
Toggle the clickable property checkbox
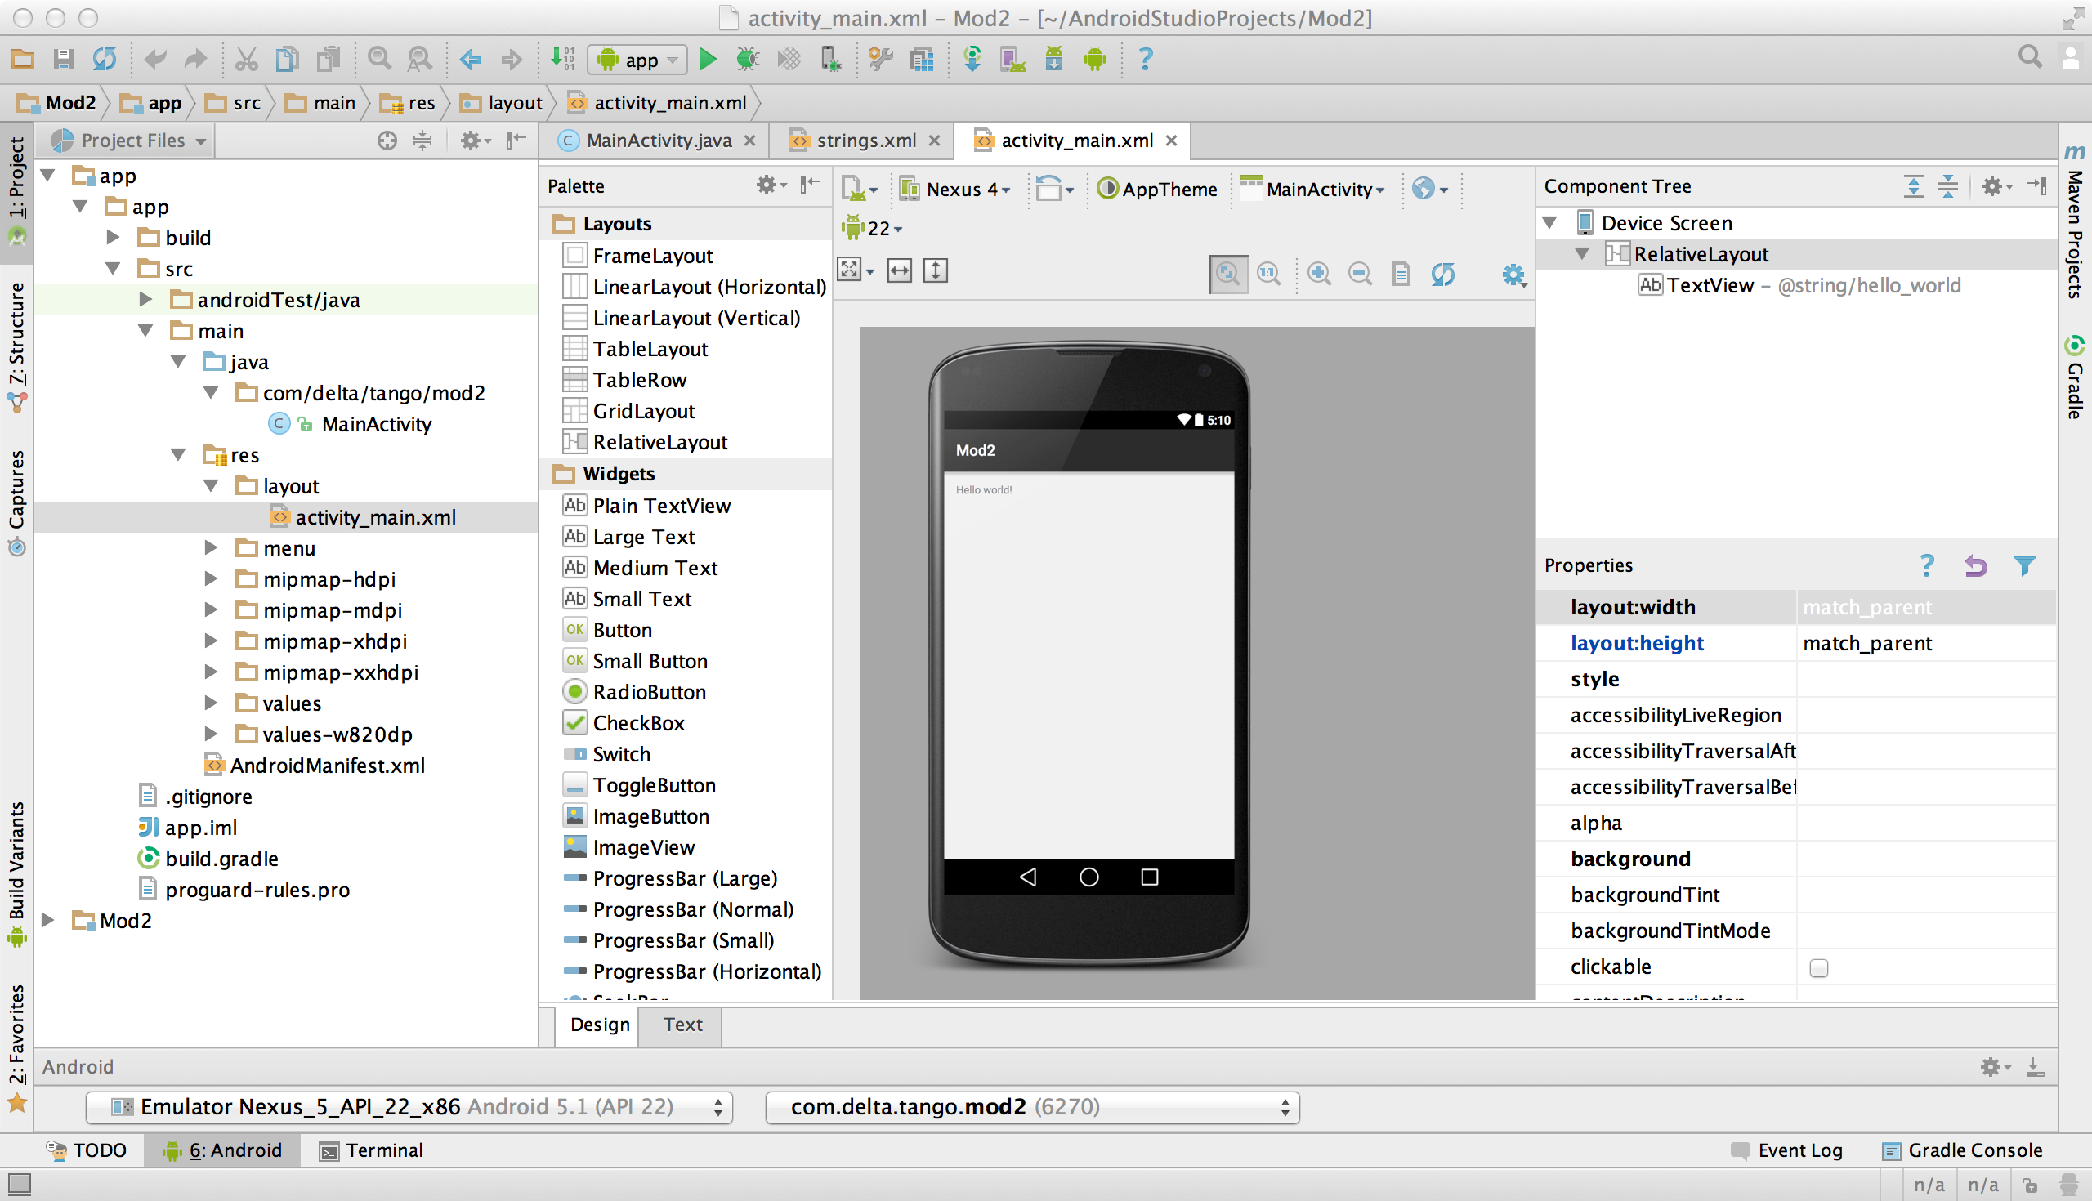click(1818, 967)
